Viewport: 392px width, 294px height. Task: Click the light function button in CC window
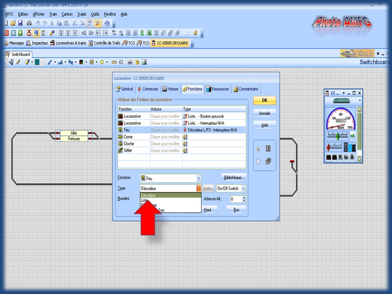tap(340, 157)
